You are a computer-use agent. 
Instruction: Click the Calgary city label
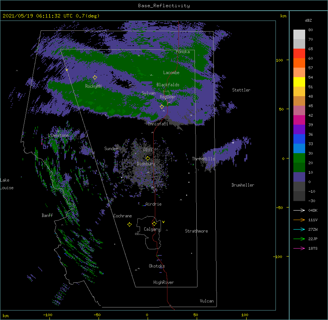coord(152,229)
